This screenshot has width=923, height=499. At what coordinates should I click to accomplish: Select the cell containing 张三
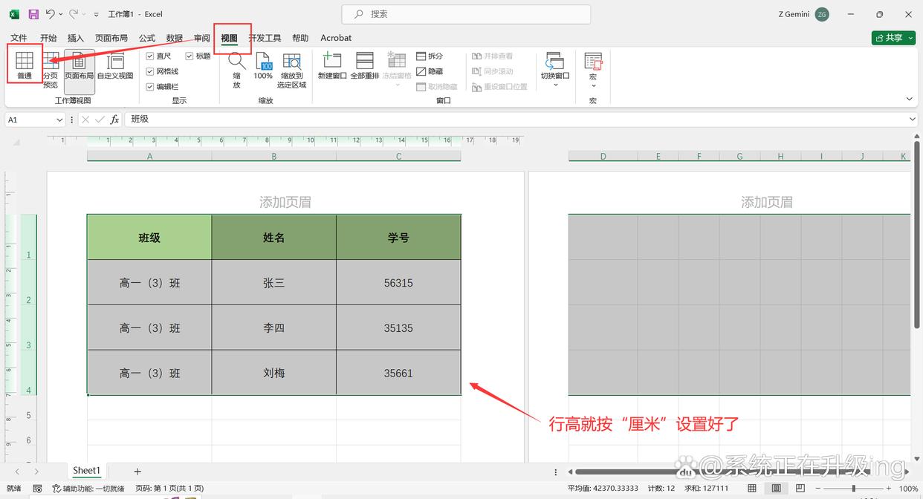[274, 283]
